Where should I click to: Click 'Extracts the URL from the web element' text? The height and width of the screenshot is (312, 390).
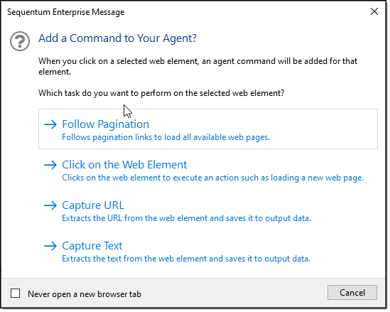coord(187,218)
